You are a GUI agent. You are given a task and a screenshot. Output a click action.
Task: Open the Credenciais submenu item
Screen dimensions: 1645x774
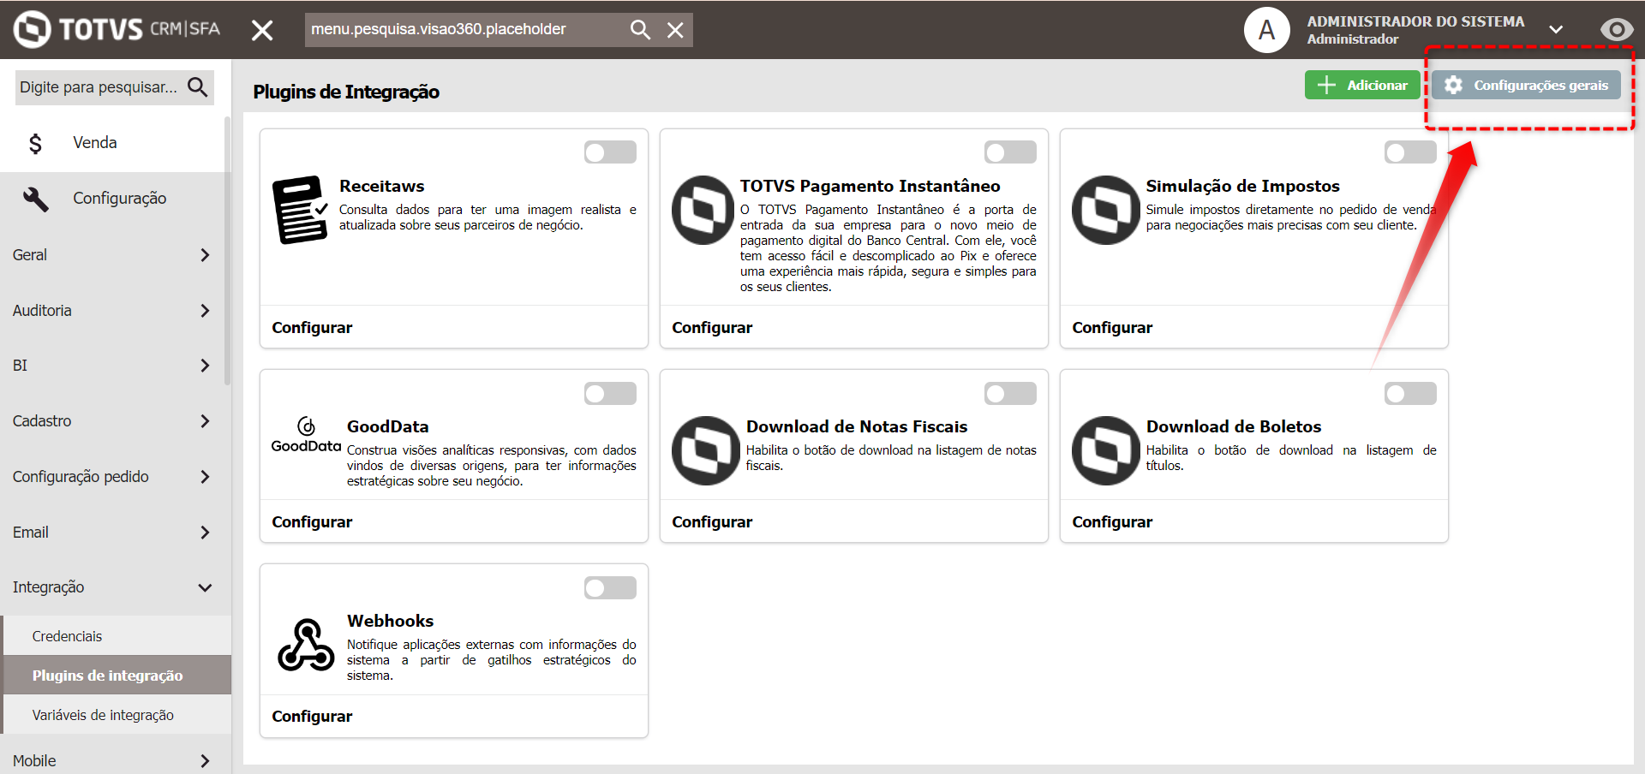pyautogui.click(x=117, y=636)
